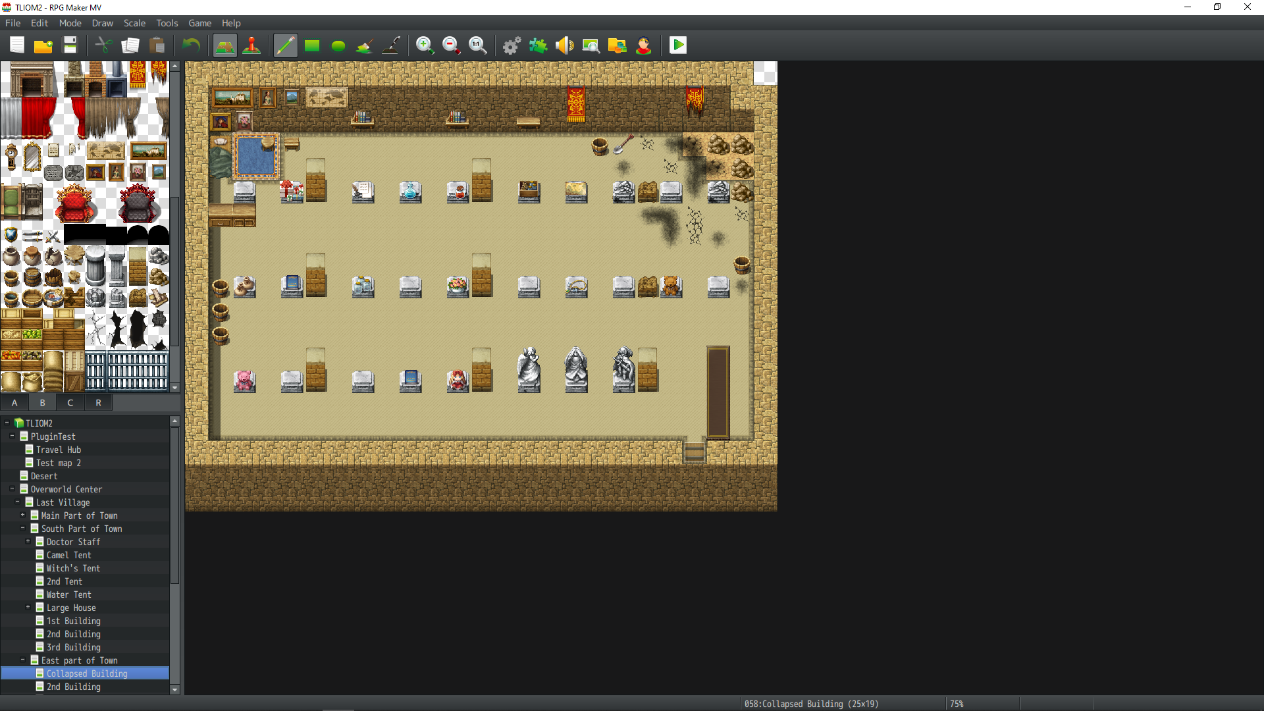Select the Flood Fill tool

coord(365,45)
